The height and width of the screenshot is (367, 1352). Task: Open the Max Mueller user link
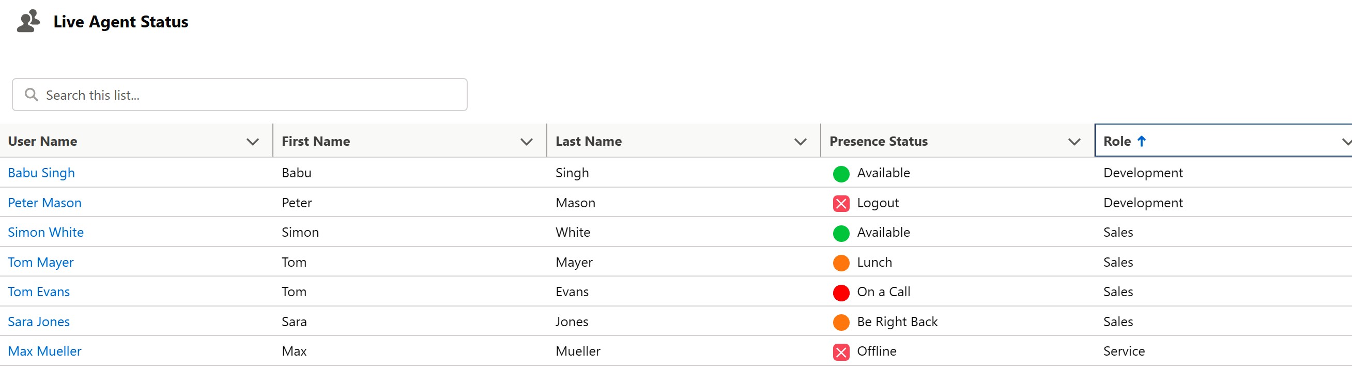click(x=44, y=351)
